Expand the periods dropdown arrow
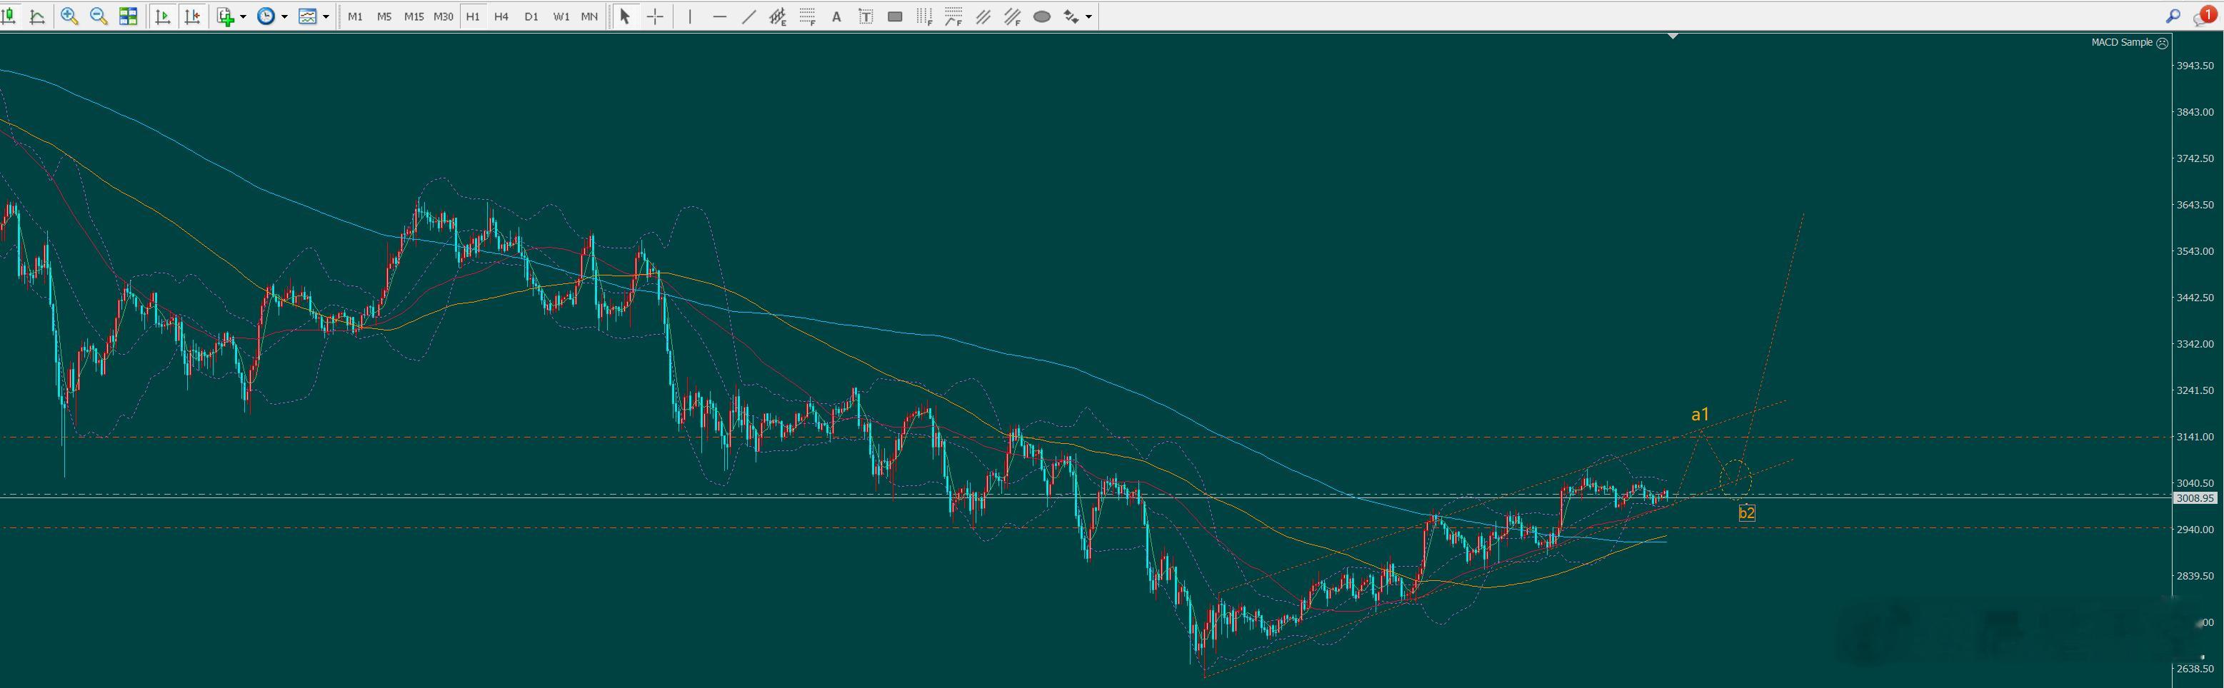 coord(284,16)
